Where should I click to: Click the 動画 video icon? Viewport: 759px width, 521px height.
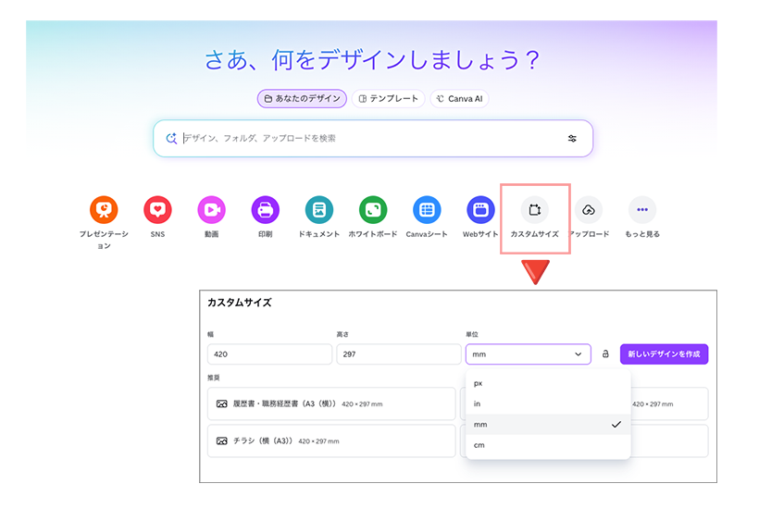point(211,210)
